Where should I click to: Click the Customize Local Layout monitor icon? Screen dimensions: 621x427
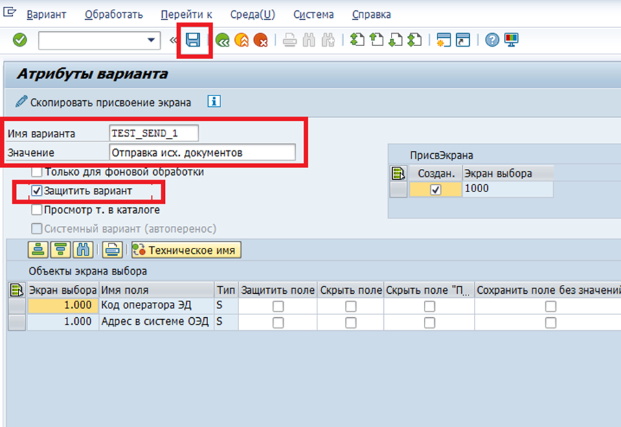511,40
